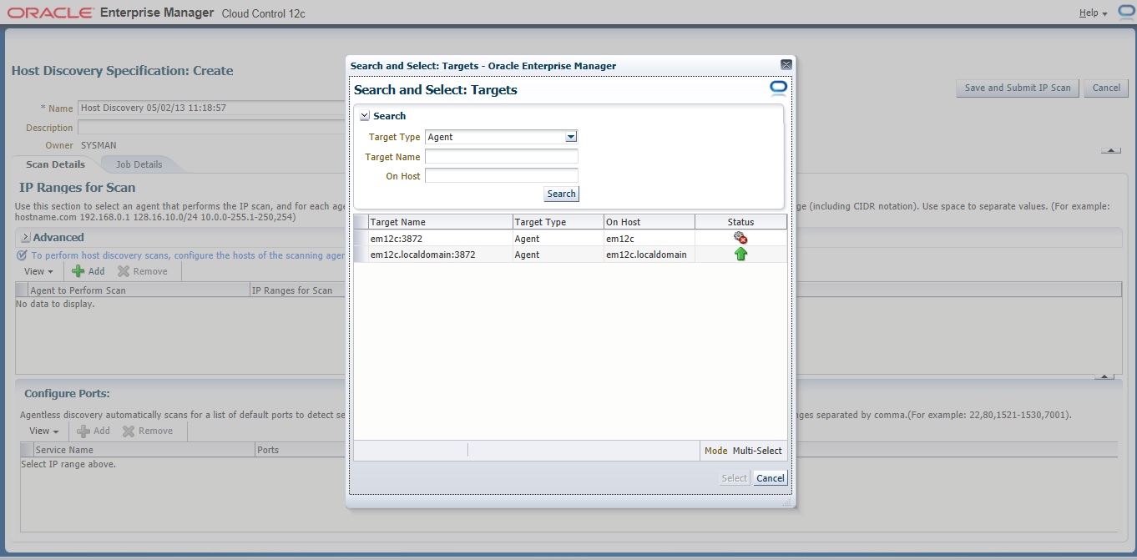Click the select-all corner cell of the targets table
1137x560 pixels.
click(361, 222)
